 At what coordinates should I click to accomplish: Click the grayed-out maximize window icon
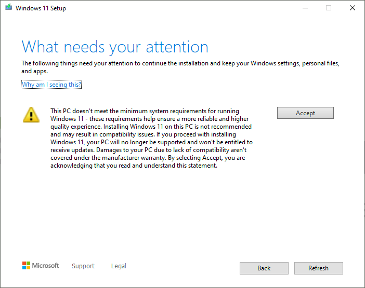[x=329, y=8]
